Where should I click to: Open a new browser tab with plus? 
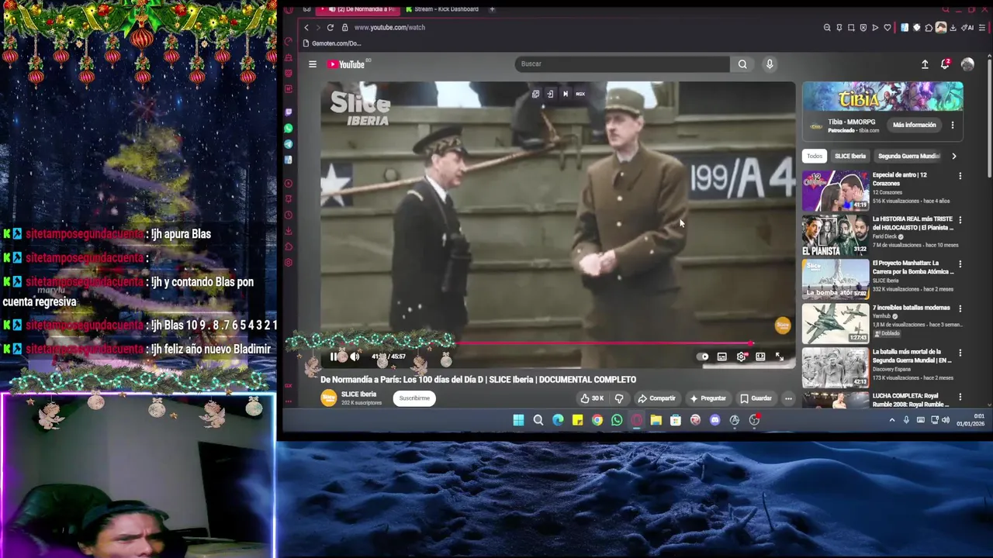coord(492,9)
